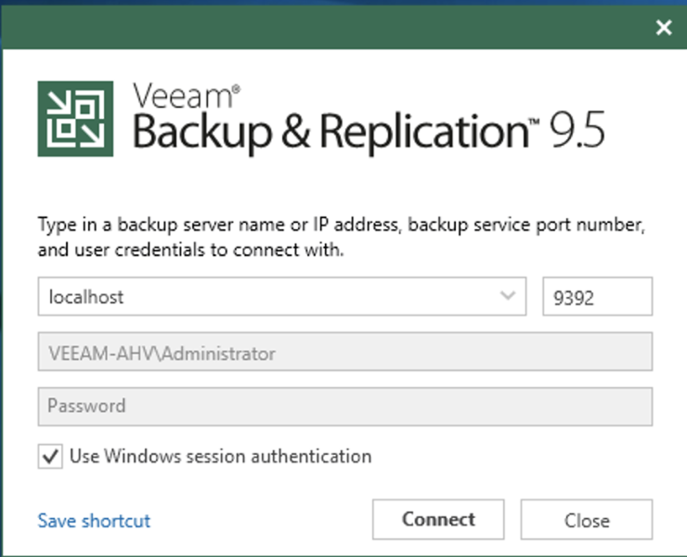Open the Save shortcut link
The height and width of the screenshot is (557, 687).
pos(94,521)
